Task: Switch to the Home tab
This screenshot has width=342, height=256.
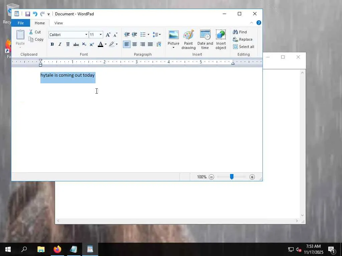Action: tap(40, 23)
